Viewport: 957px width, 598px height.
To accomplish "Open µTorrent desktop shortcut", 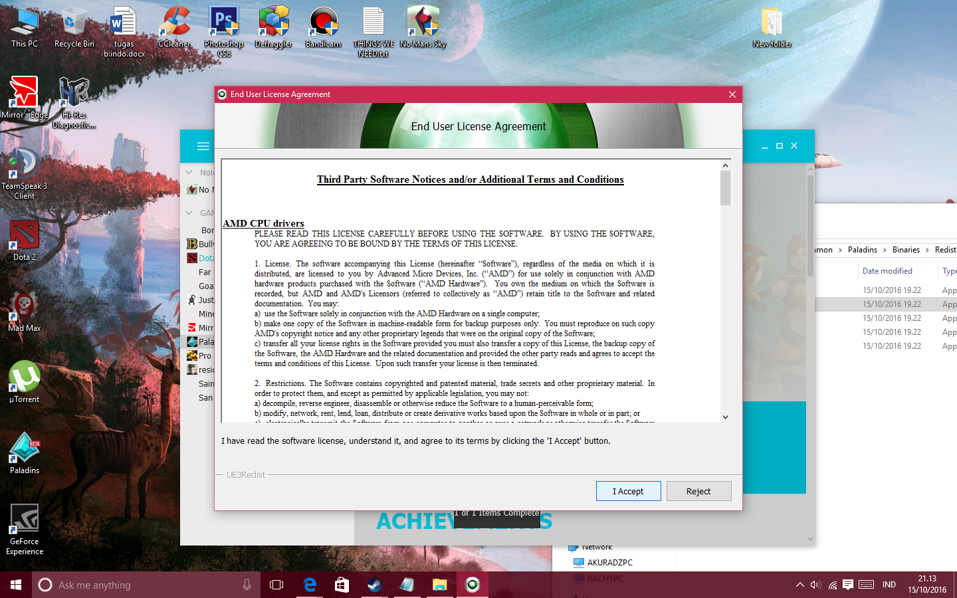I will point(25,383).
